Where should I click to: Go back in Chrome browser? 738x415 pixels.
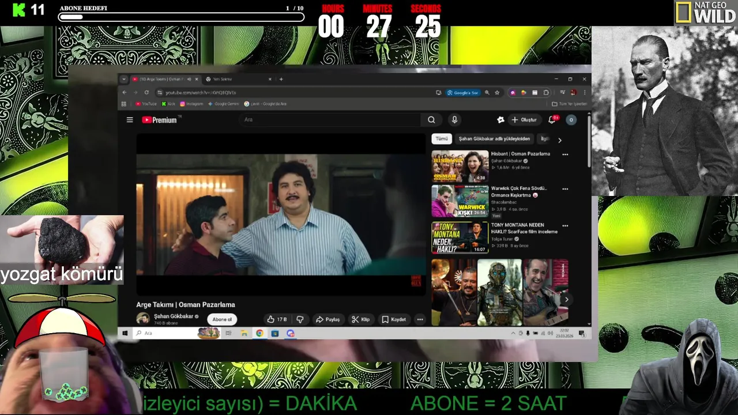[x=124, y=92]
